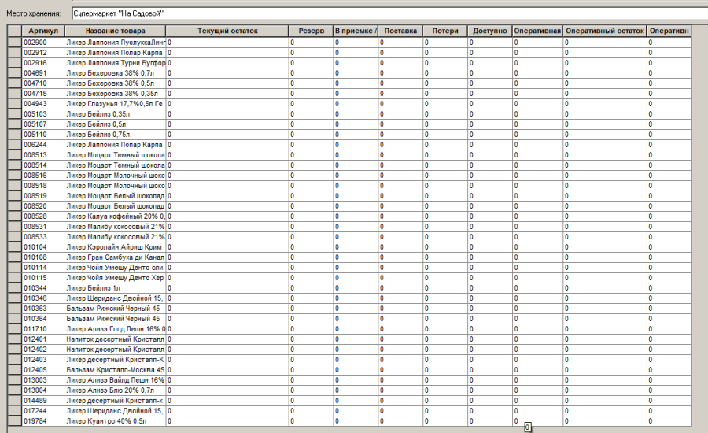Click 'Доступно' value for article 013003
Screen dimensions: 708x433
click(x=490, y=380)
